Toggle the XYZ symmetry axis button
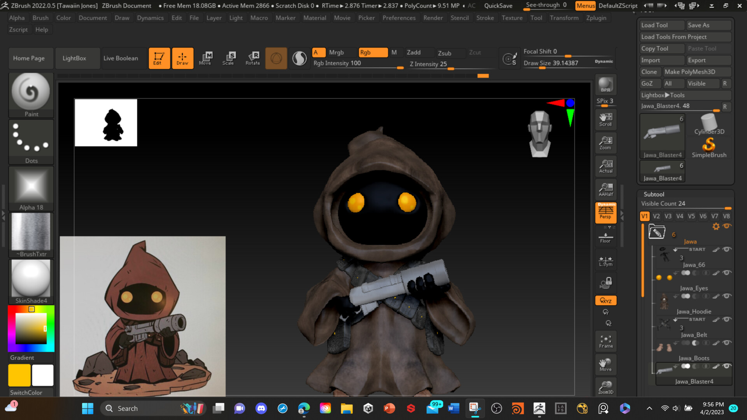This screenshot has height=420, width=747. point(605,300)
